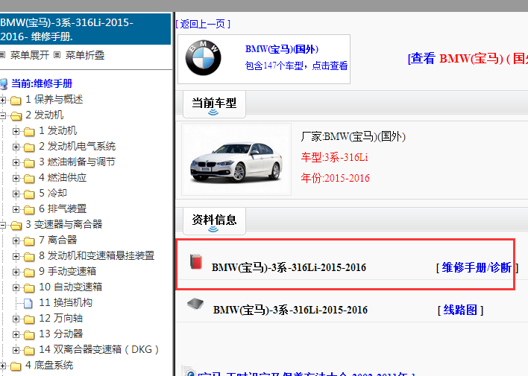Select the 3 燃油制备与调节 tree item
The height and width of the screenshot is (376, 528).
pos(77,162)
